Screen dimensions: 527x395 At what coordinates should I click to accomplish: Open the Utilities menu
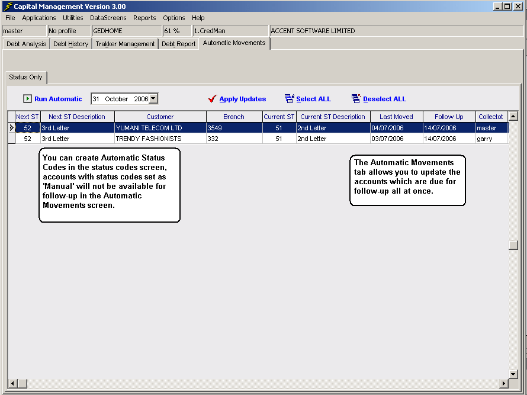point(73,18)
